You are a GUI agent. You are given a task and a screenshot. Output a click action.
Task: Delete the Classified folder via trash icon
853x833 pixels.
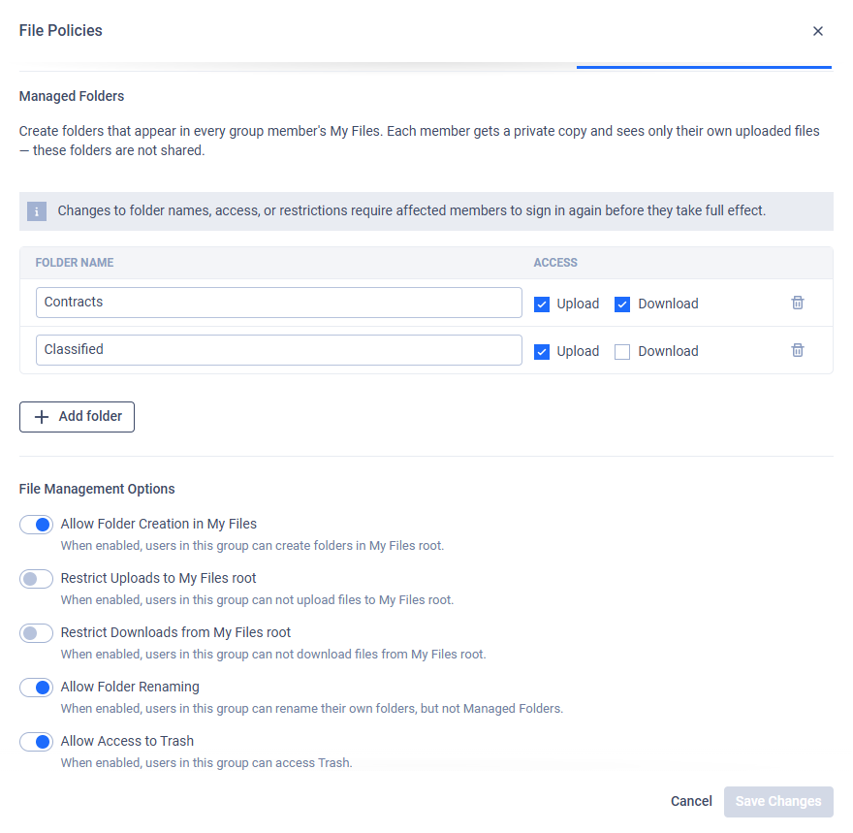(x=797, y=350)
